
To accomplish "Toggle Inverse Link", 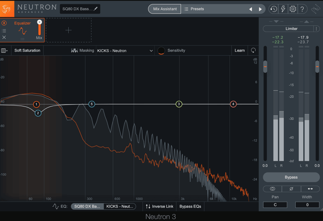I will [x=160, y=206].
